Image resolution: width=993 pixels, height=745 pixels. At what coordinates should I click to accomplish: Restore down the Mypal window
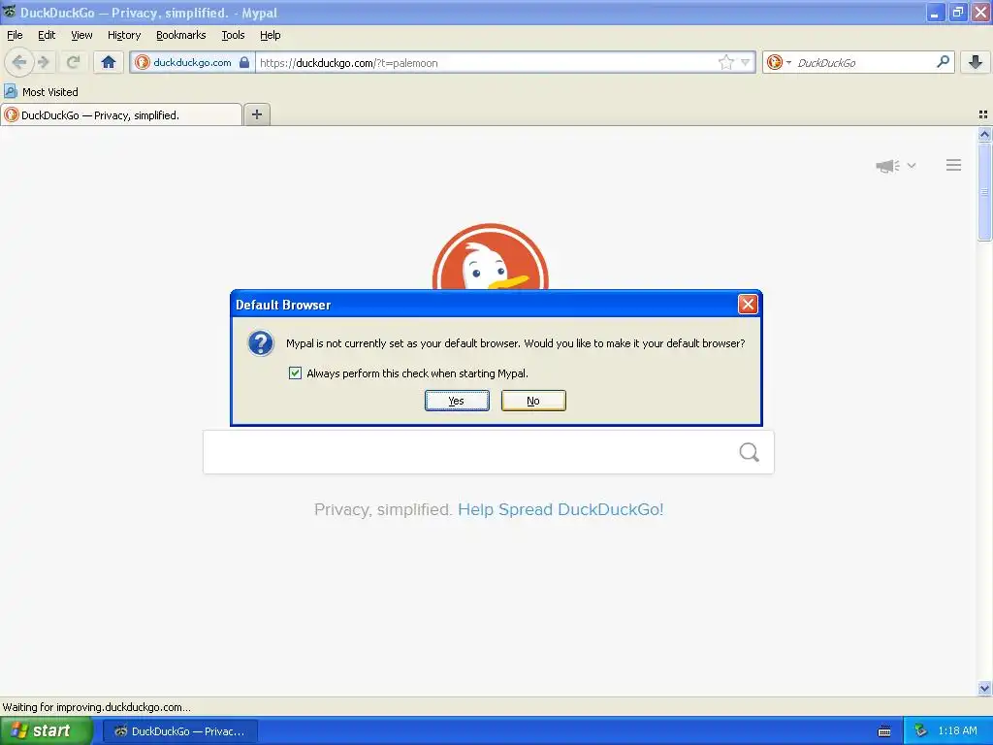(x=958, y=12)
